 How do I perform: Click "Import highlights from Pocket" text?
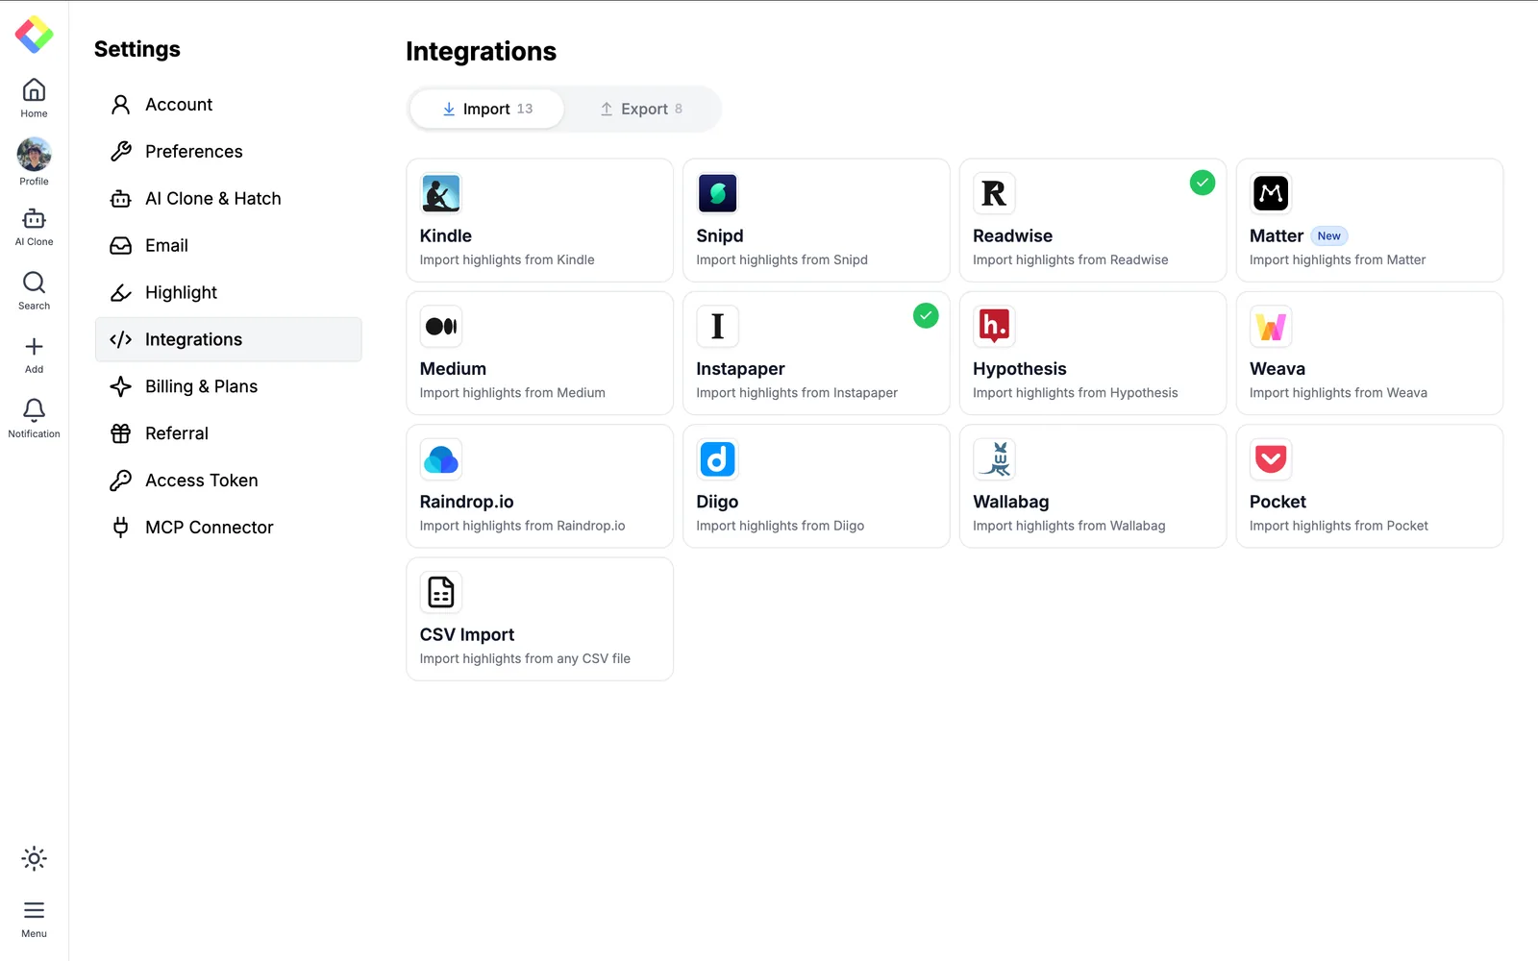coord(1339,526)
